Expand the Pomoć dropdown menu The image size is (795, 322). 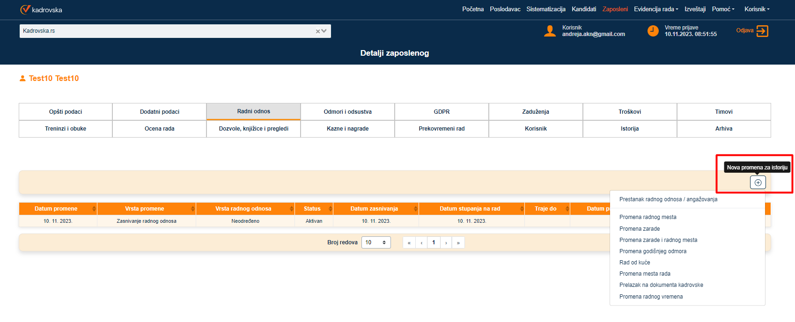(723, 9)
